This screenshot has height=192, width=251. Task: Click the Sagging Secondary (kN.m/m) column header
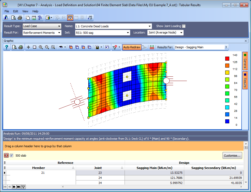214,168
